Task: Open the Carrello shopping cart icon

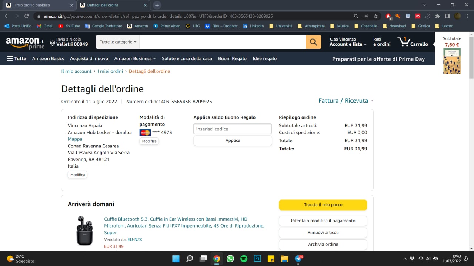Action: coord(412,42)
